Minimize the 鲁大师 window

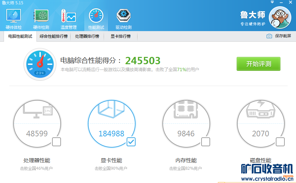tap(281, 2)
